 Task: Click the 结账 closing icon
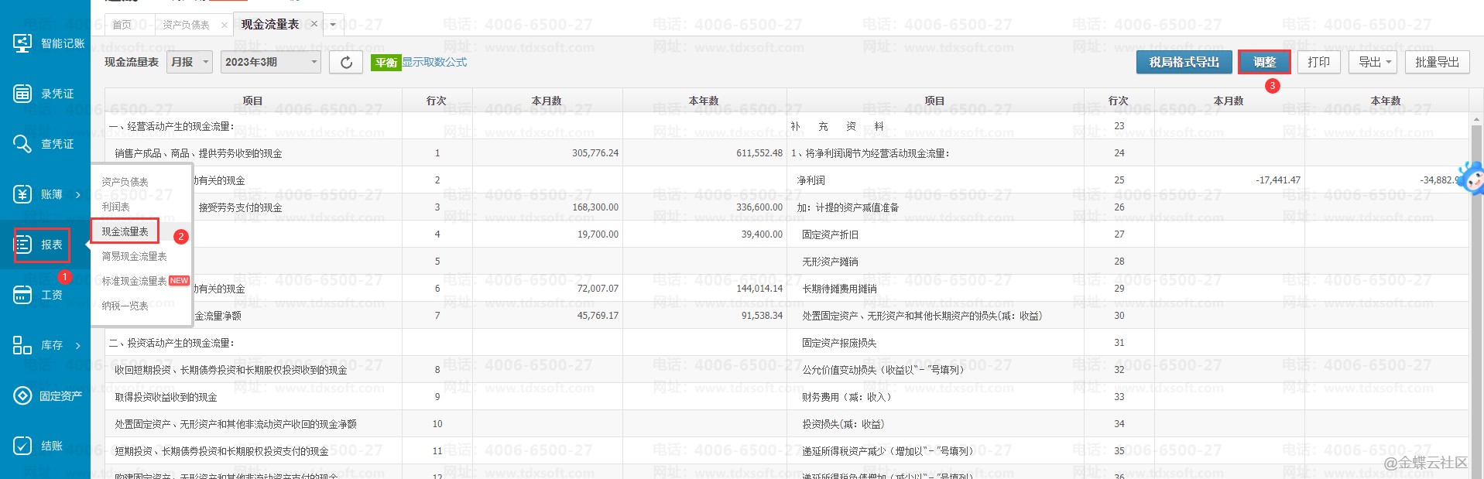tap(22, 446)
